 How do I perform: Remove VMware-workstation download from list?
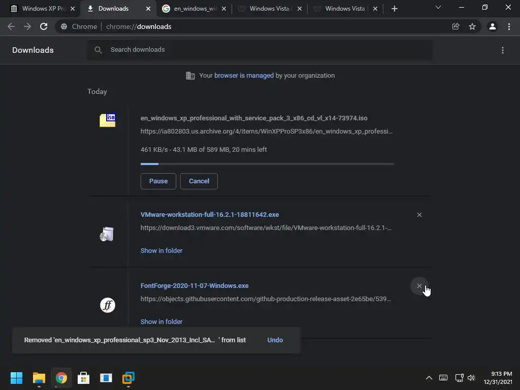(x=419, y=215)
